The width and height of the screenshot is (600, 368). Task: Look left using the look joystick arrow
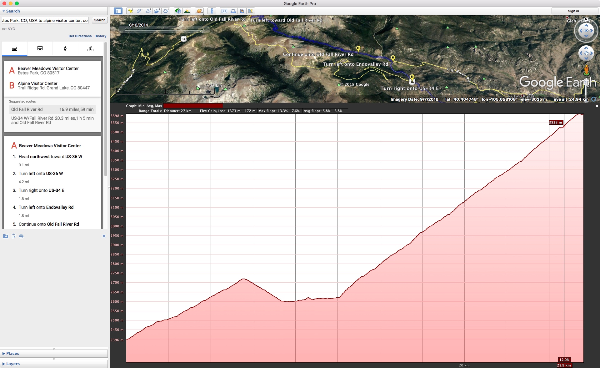(581, 31)
